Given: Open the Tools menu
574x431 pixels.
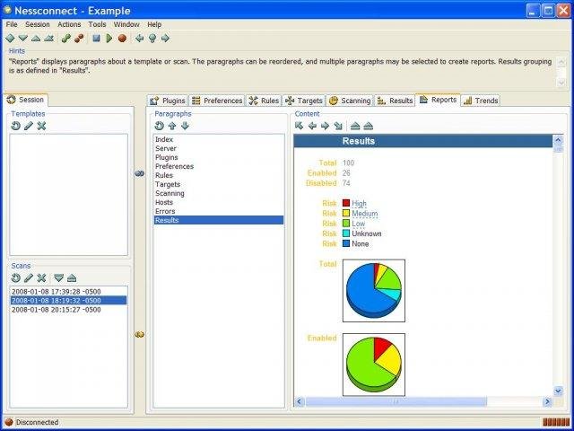Looking at the screenshot, I should 97,24.
